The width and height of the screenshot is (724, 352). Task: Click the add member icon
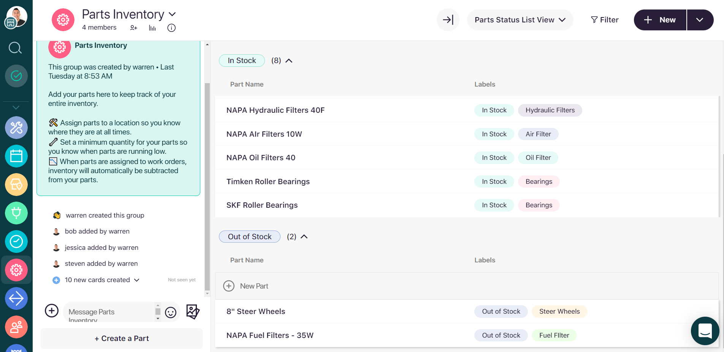[x=133, y=28]
